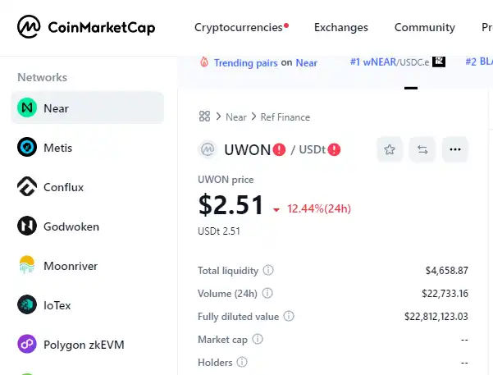Open Ref Finance breadcrumb link
Screen dimensions: 493x375
(x=285, y=117)
